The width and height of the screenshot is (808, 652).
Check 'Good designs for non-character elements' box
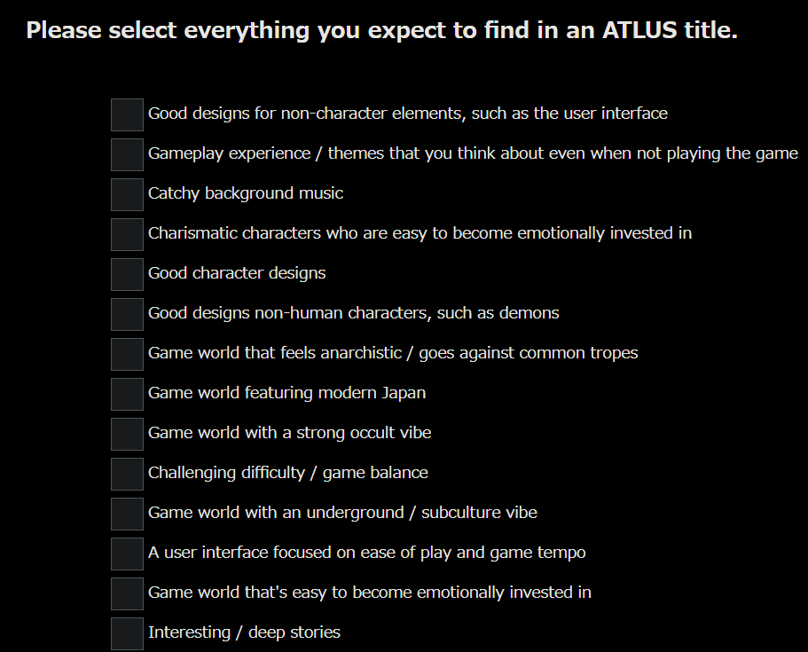[x=128, y=115]
